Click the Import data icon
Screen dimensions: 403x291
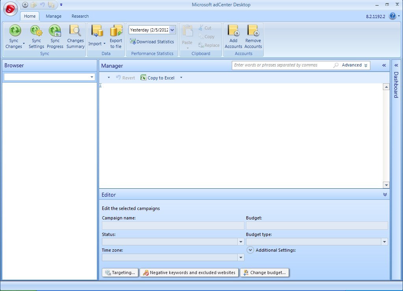[97, 31]
